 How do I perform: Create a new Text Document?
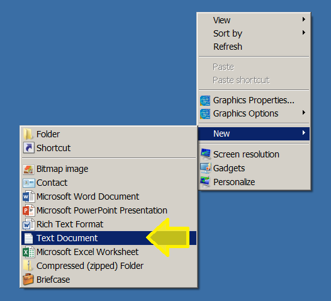(109, 238)
